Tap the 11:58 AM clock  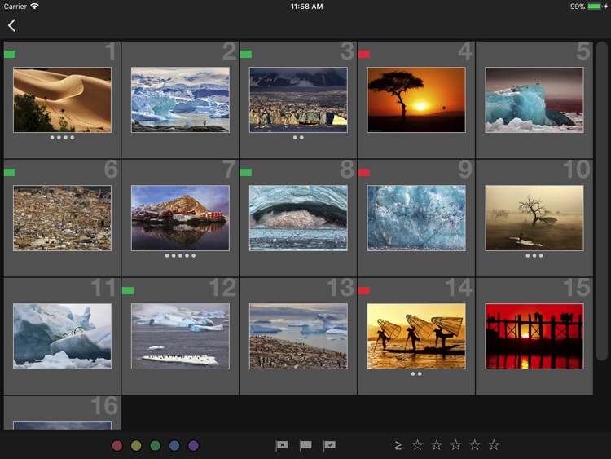pos(306,7)
